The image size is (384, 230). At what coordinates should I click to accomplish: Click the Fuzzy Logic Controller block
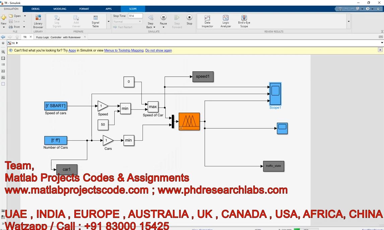click(x=189, y=122)
